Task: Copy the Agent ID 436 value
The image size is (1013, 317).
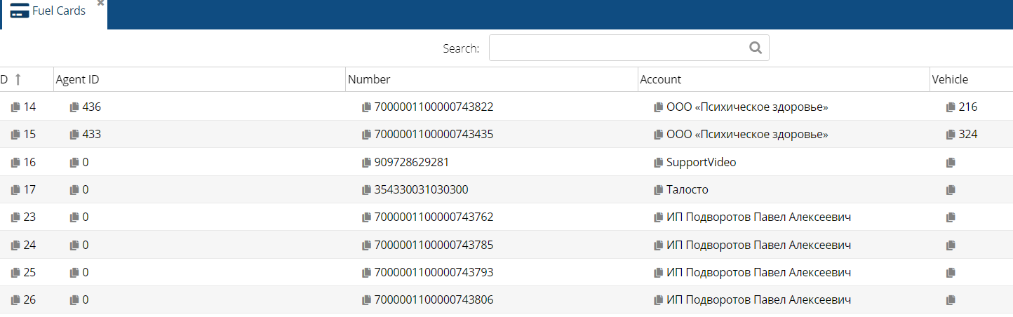Action: (x=74, y=107)
